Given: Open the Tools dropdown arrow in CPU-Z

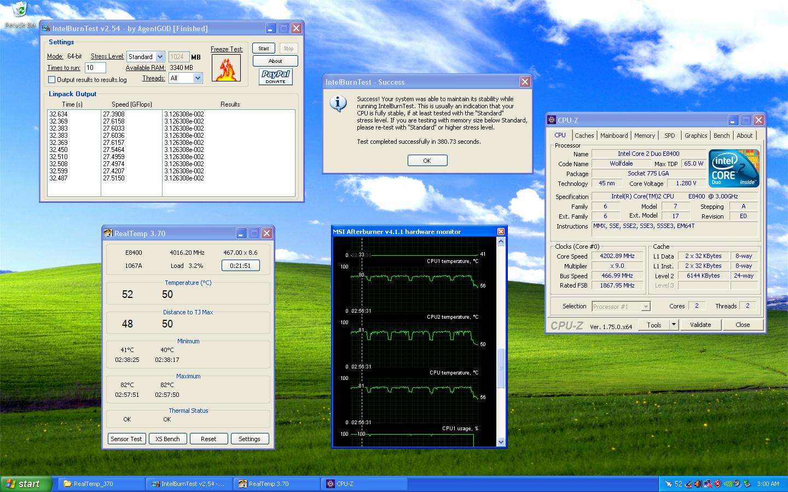Looking at the screenshot, I should pyautogui.click(x=674, y=325).
